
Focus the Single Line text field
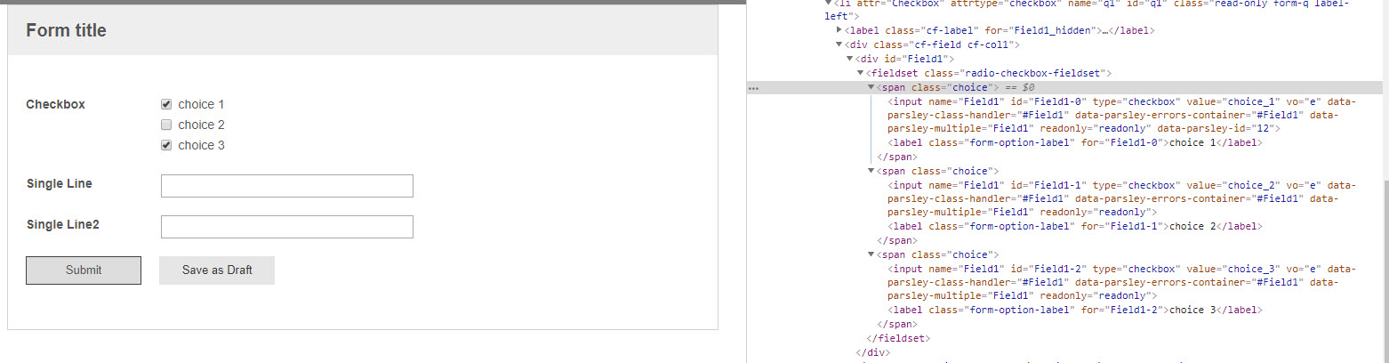[286, 186]
